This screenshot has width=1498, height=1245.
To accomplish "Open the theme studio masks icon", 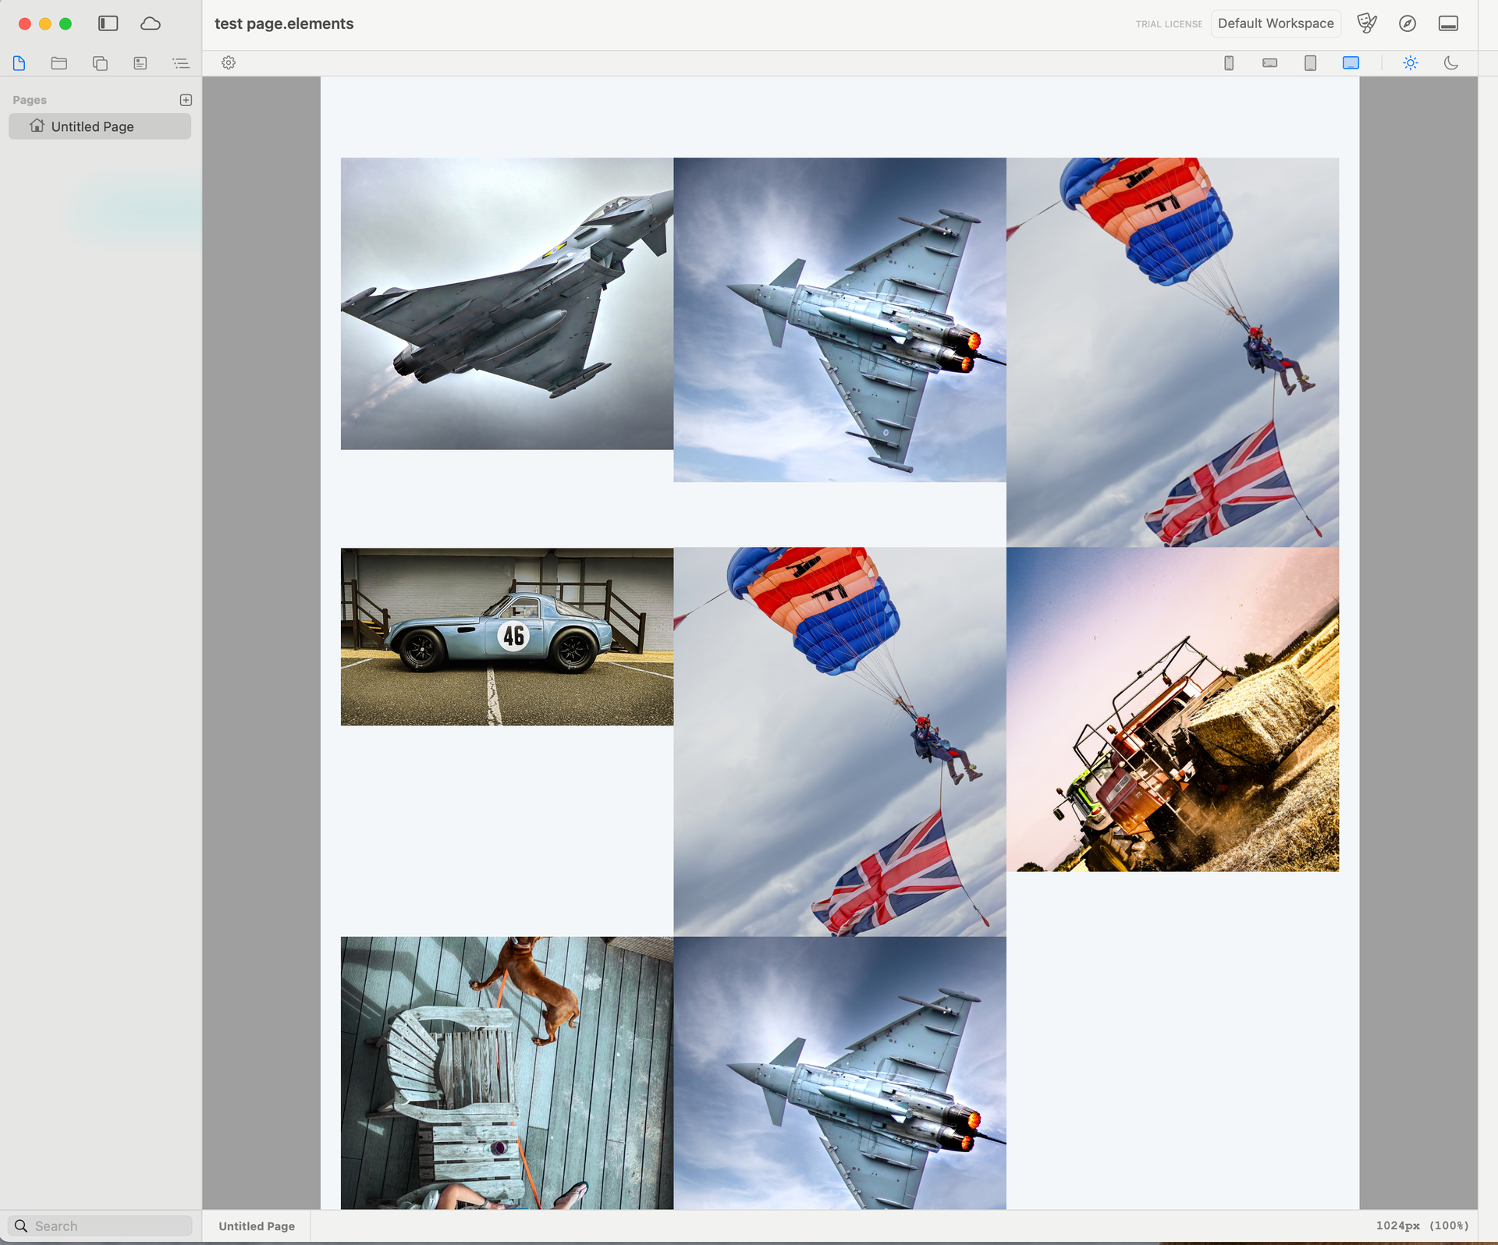I will point(1367,23).
